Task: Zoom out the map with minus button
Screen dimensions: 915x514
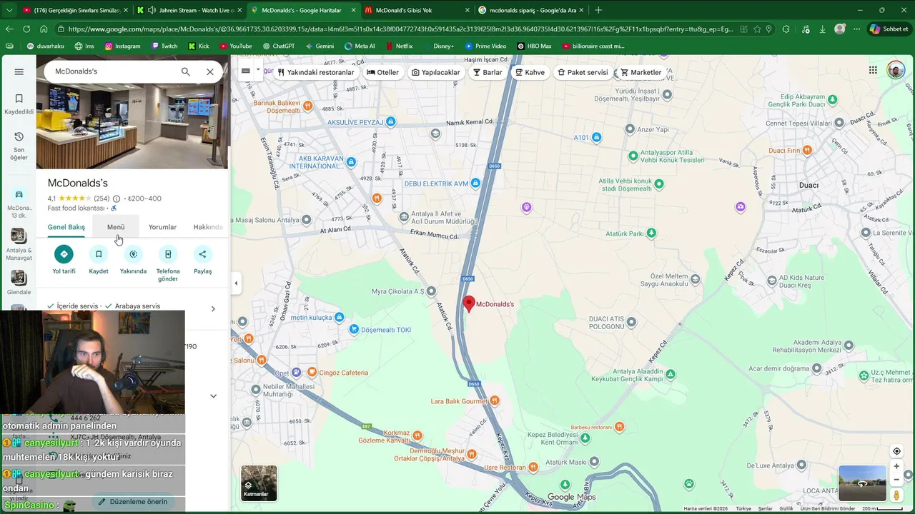Action: pyautogui.click(x=896, y=480)
